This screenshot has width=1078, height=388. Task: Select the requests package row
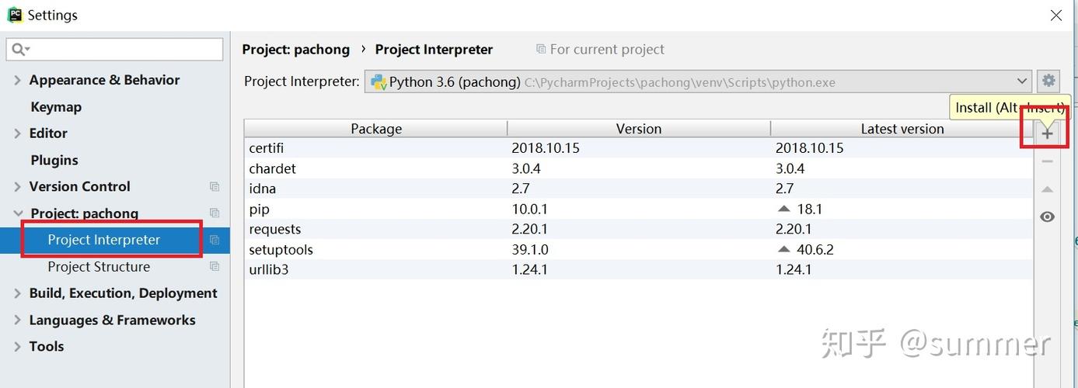[639, 230]
